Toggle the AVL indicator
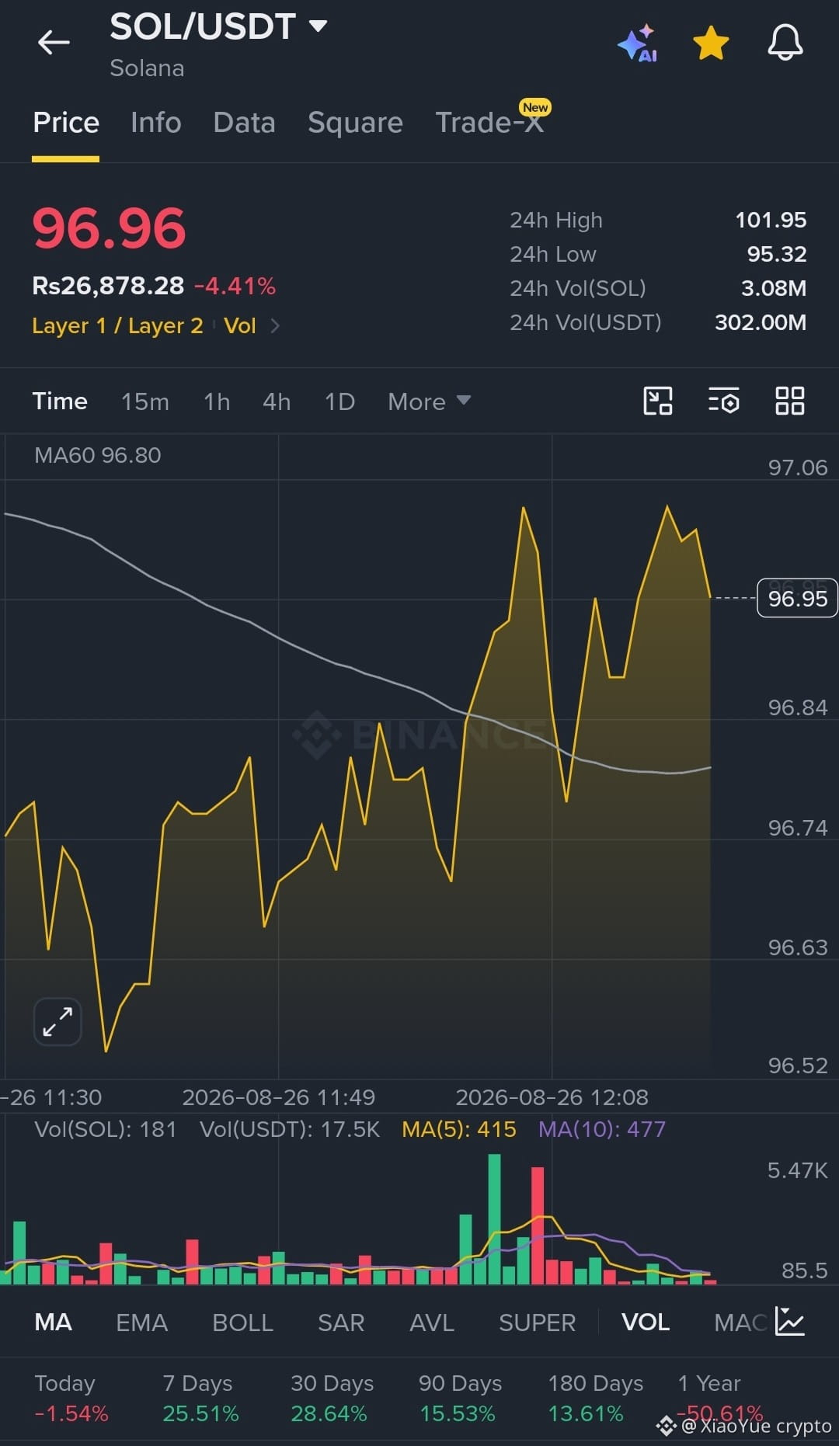 432,1322
